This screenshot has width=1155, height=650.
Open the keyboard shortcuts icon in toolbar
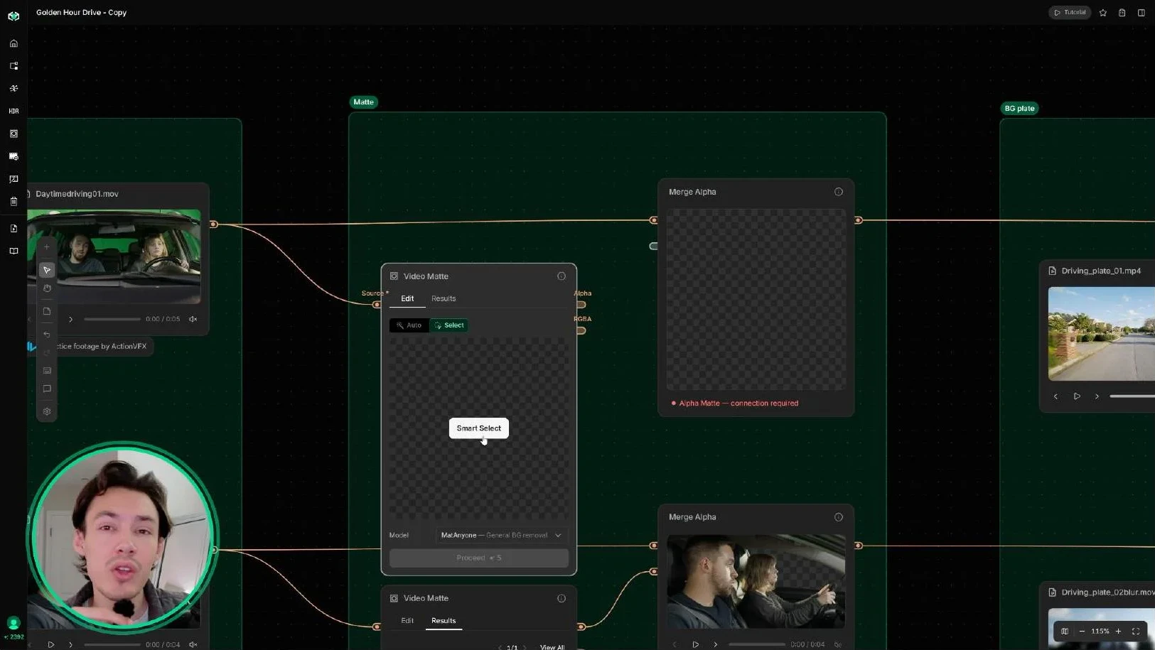click(x=47, y=371)
